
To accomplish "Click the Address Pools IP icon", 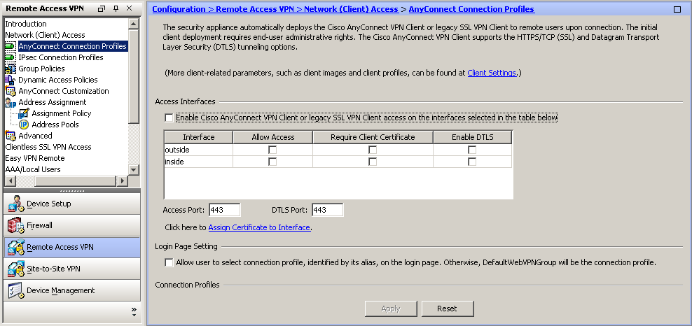I will tap(24, 125).
